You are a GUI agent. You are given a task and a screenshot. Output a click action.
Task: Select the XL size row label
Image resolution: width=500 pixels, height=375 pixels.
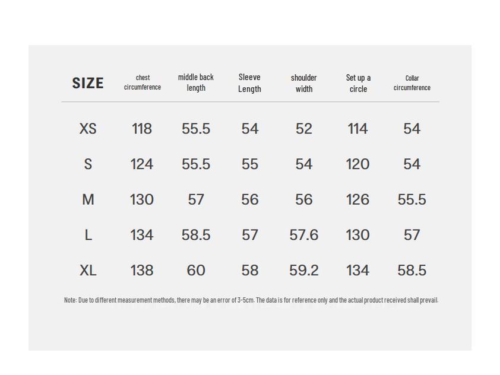[88, 271]
